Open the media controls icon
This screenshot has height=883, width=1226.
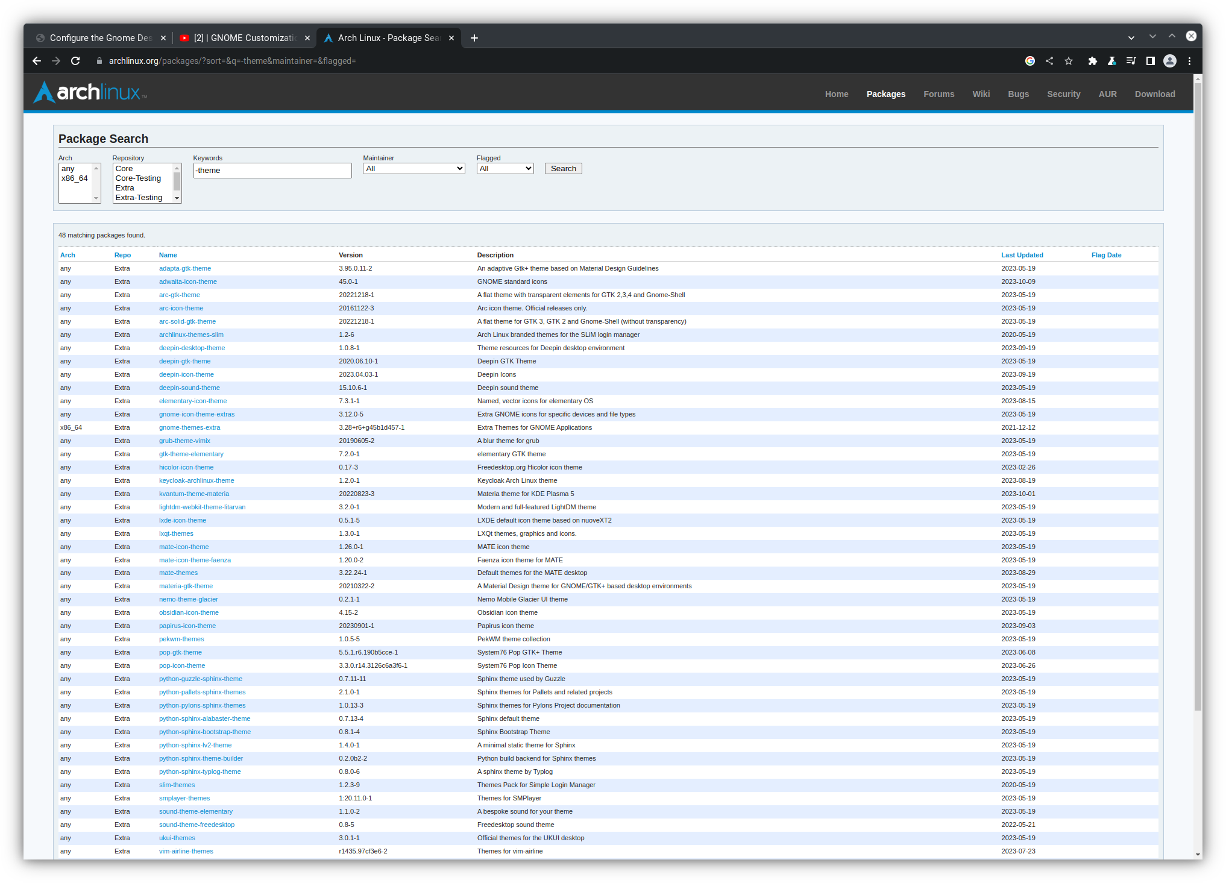coord(1131,61)
